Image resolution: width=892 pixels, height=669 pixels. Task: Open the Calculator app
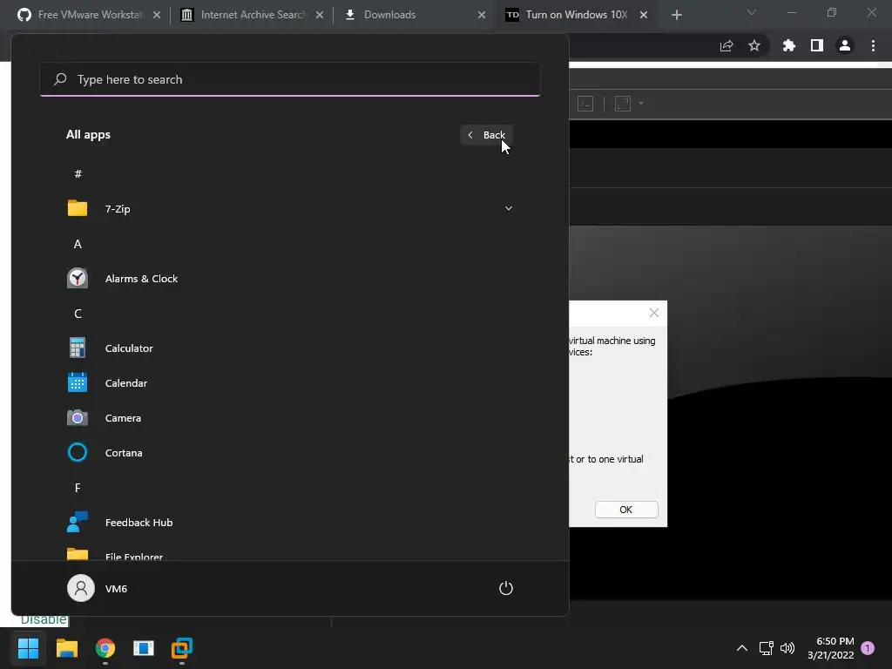click(x=289, y=348)
